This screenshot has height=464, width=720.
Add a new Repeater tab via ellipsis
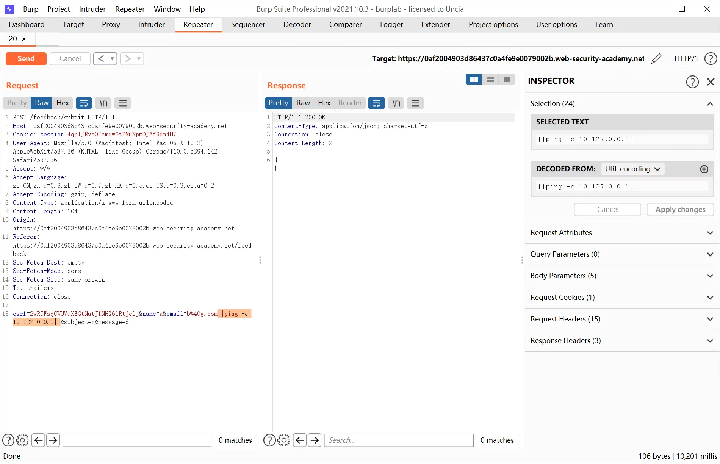pos(47,39)
